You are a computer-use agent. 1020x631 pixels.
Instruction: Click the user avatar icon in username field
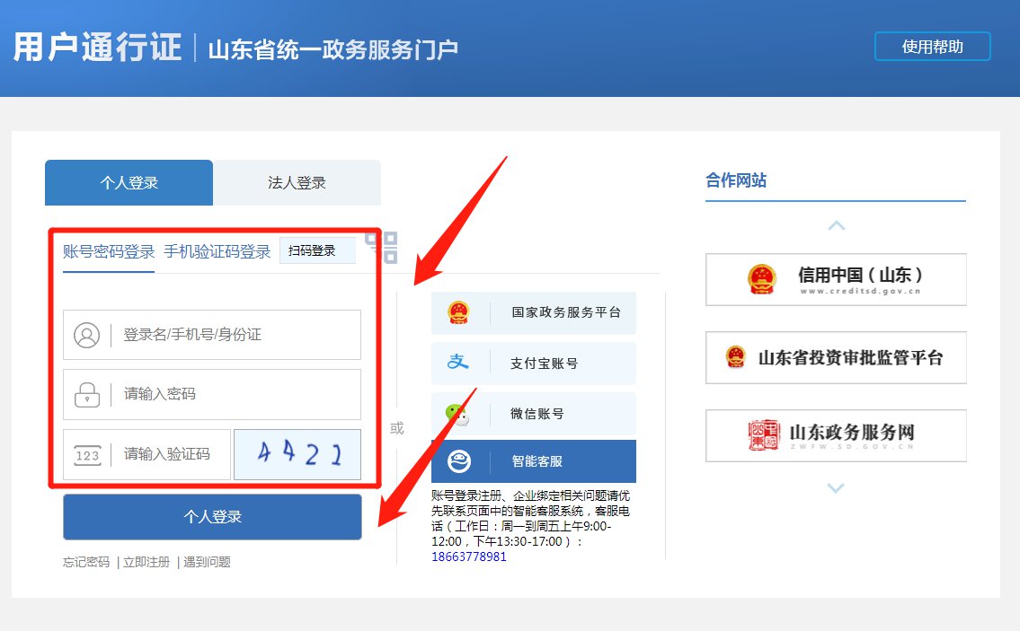click(86, 335)
